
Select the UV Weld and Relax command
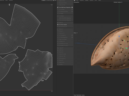pyautogui.click(x=63, y=11)
